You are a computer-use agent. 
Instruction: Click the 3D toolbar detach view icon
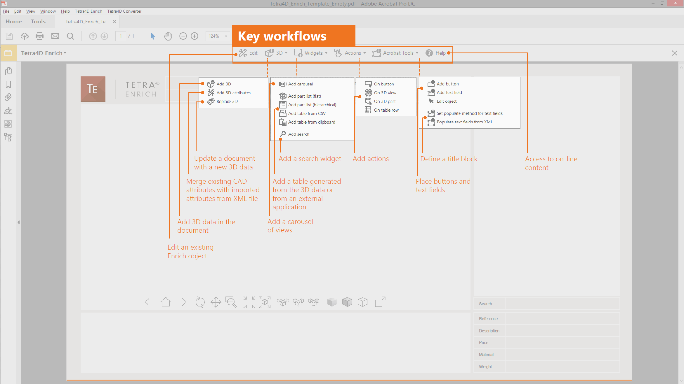pos(380,302)
